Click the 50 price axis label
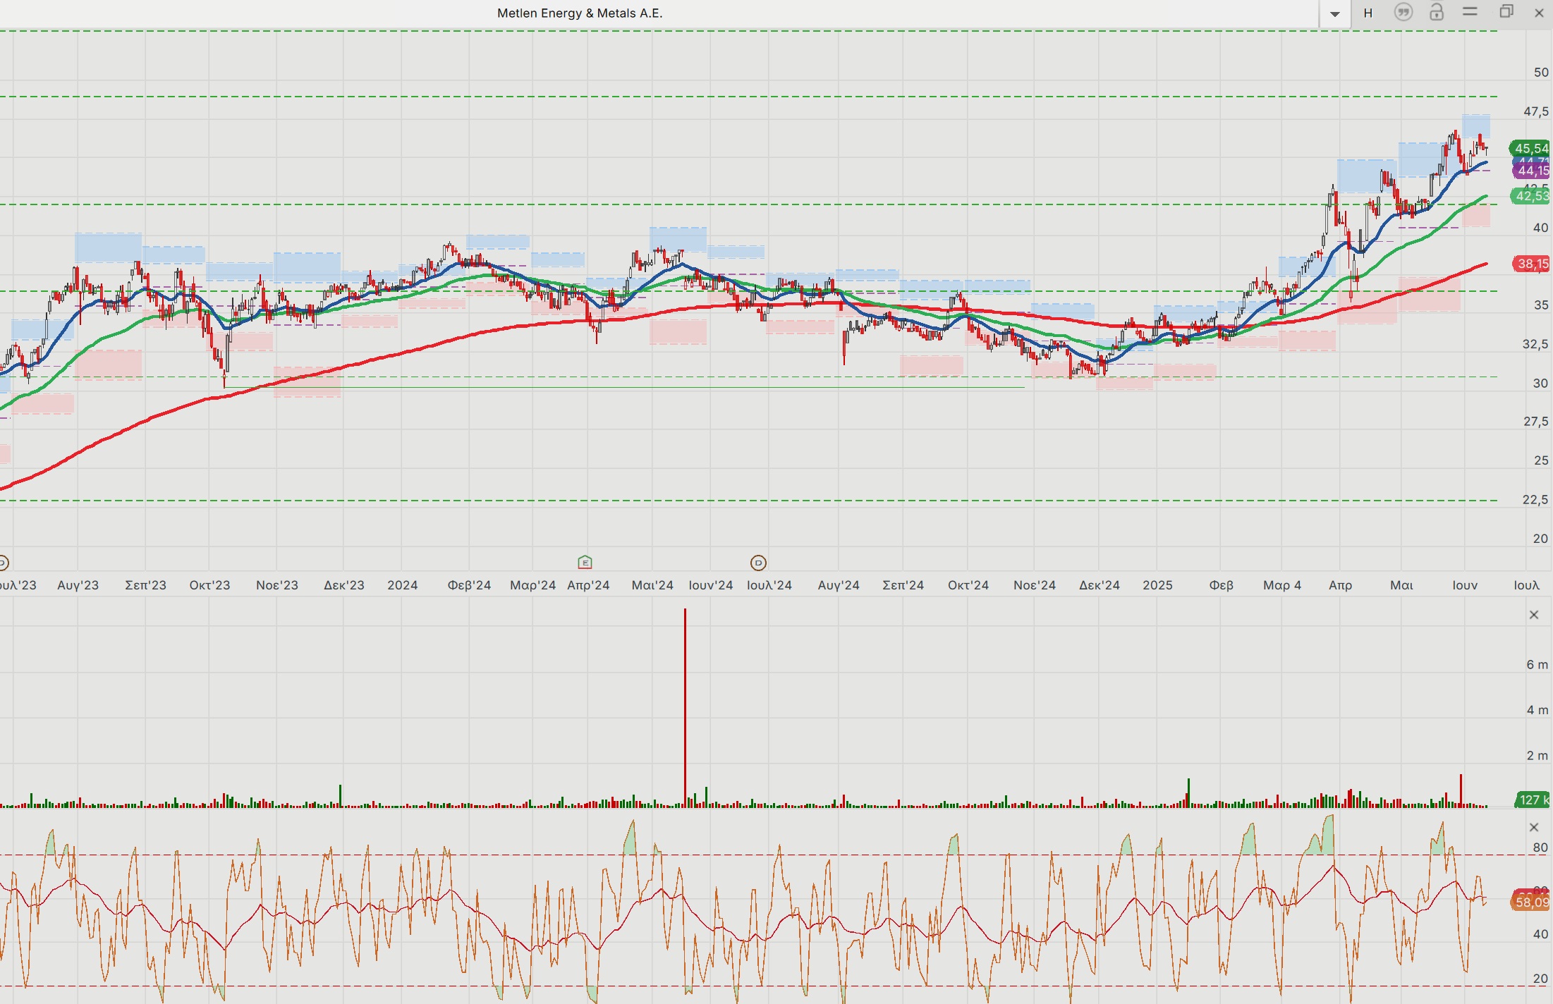Viewport: 1553px width, 1004px height. pos(1541,73)
